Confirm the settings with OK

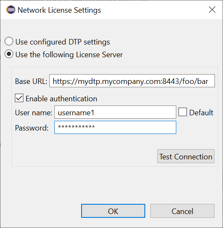tap(113, 211)
